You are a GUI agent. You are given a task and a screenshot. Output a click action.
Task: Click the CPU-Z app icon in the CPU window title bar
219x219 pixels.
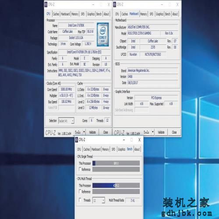(46, 4)
